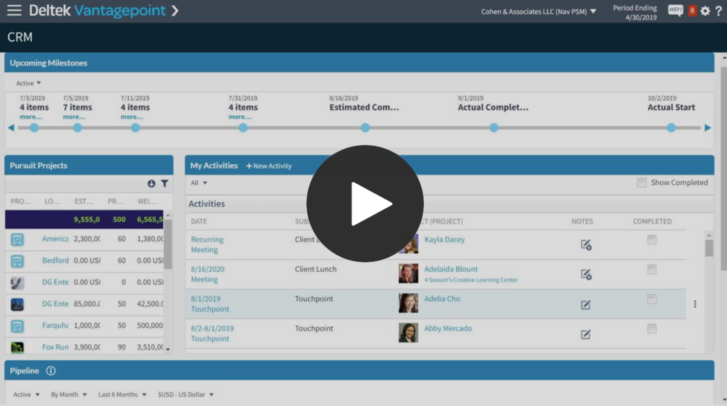Open the Adelaida Blount contact photo

[408, 274]
